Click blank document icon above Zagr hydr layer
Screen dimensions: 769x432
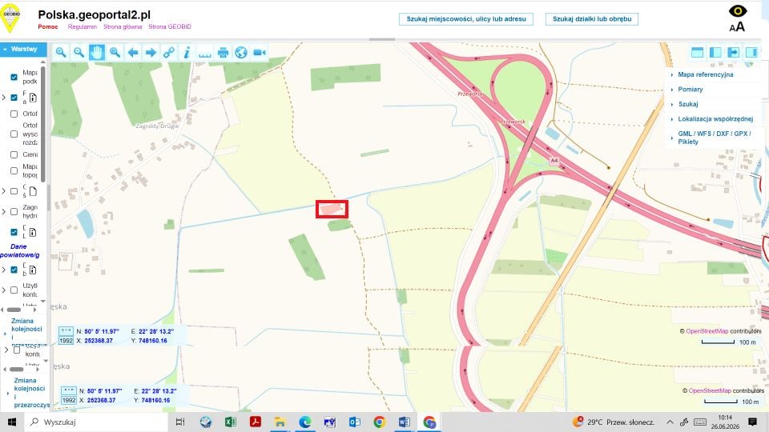(33, 191)
